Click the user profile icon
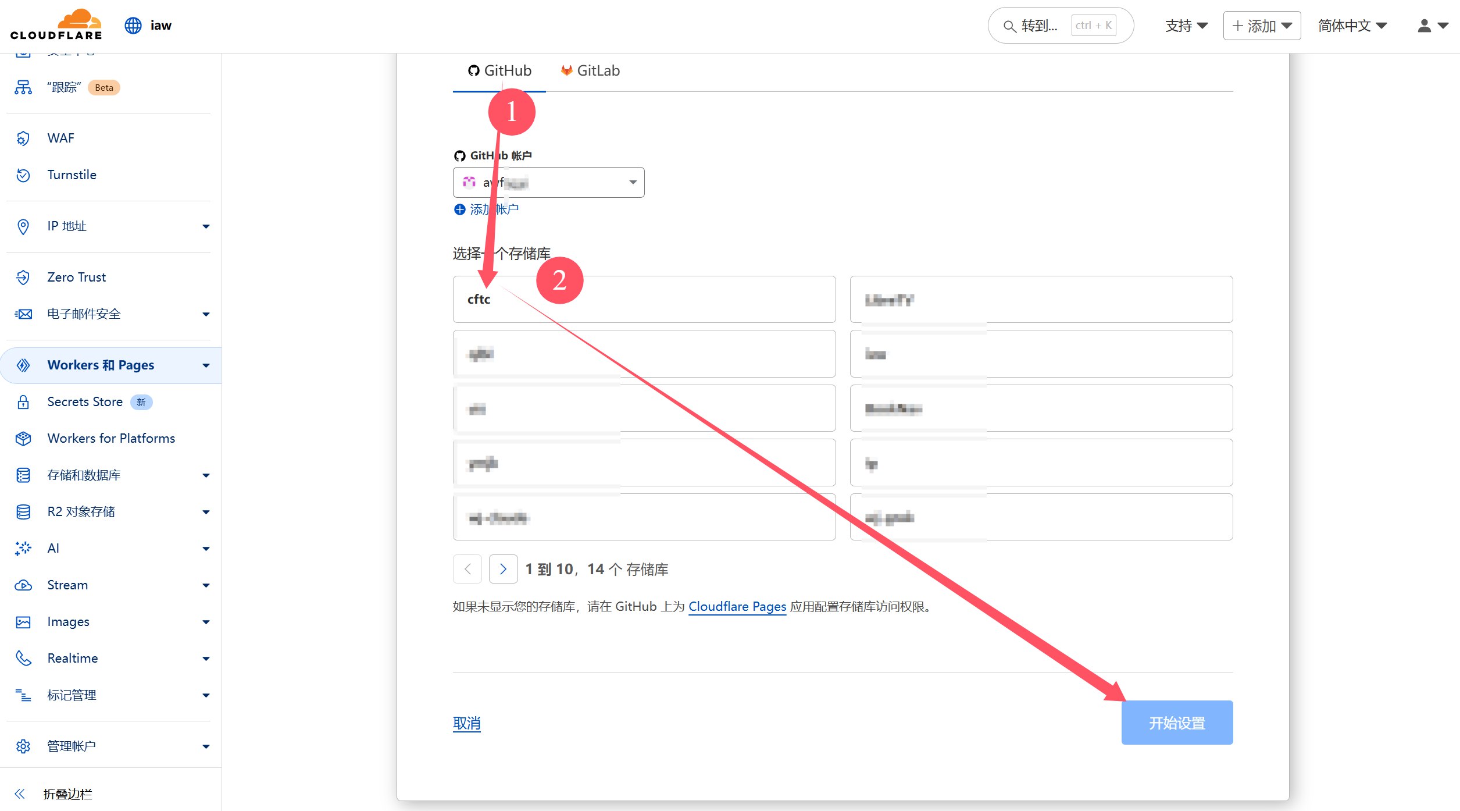Viewport: 1460px width, 811px height. click(1424, 26)
